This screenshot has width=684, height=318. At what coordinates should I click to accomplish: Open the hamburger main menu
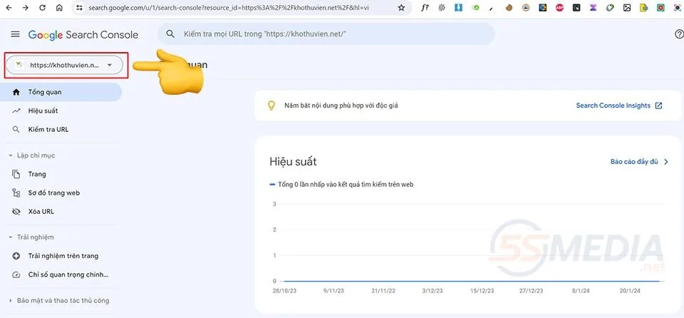click(x=15, y=34)
